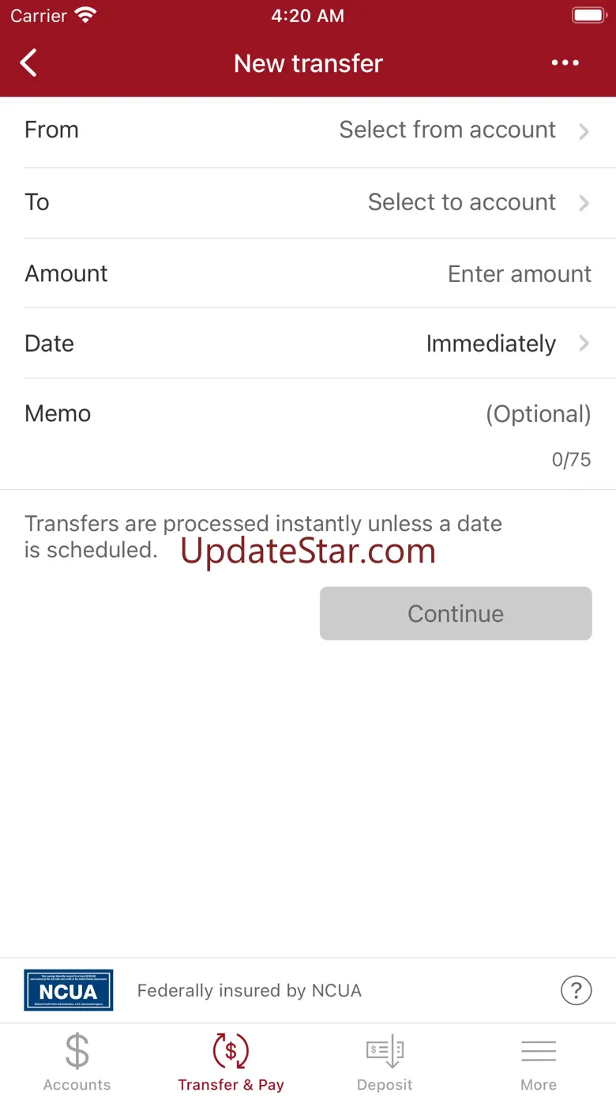
Task: Tap the Continue button
Action: point(456,613)
